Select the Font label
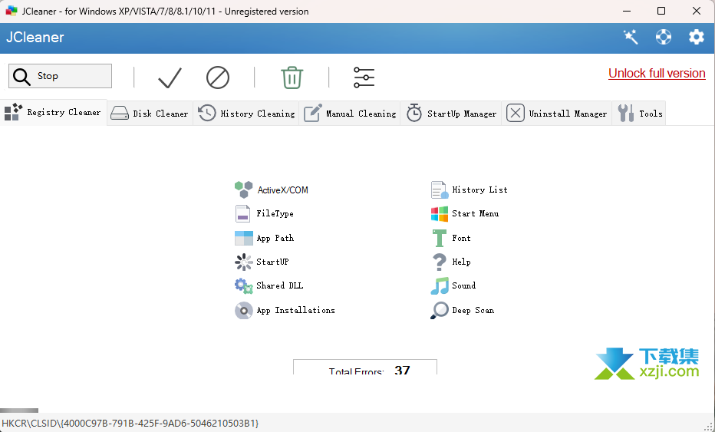 point(461,238)
